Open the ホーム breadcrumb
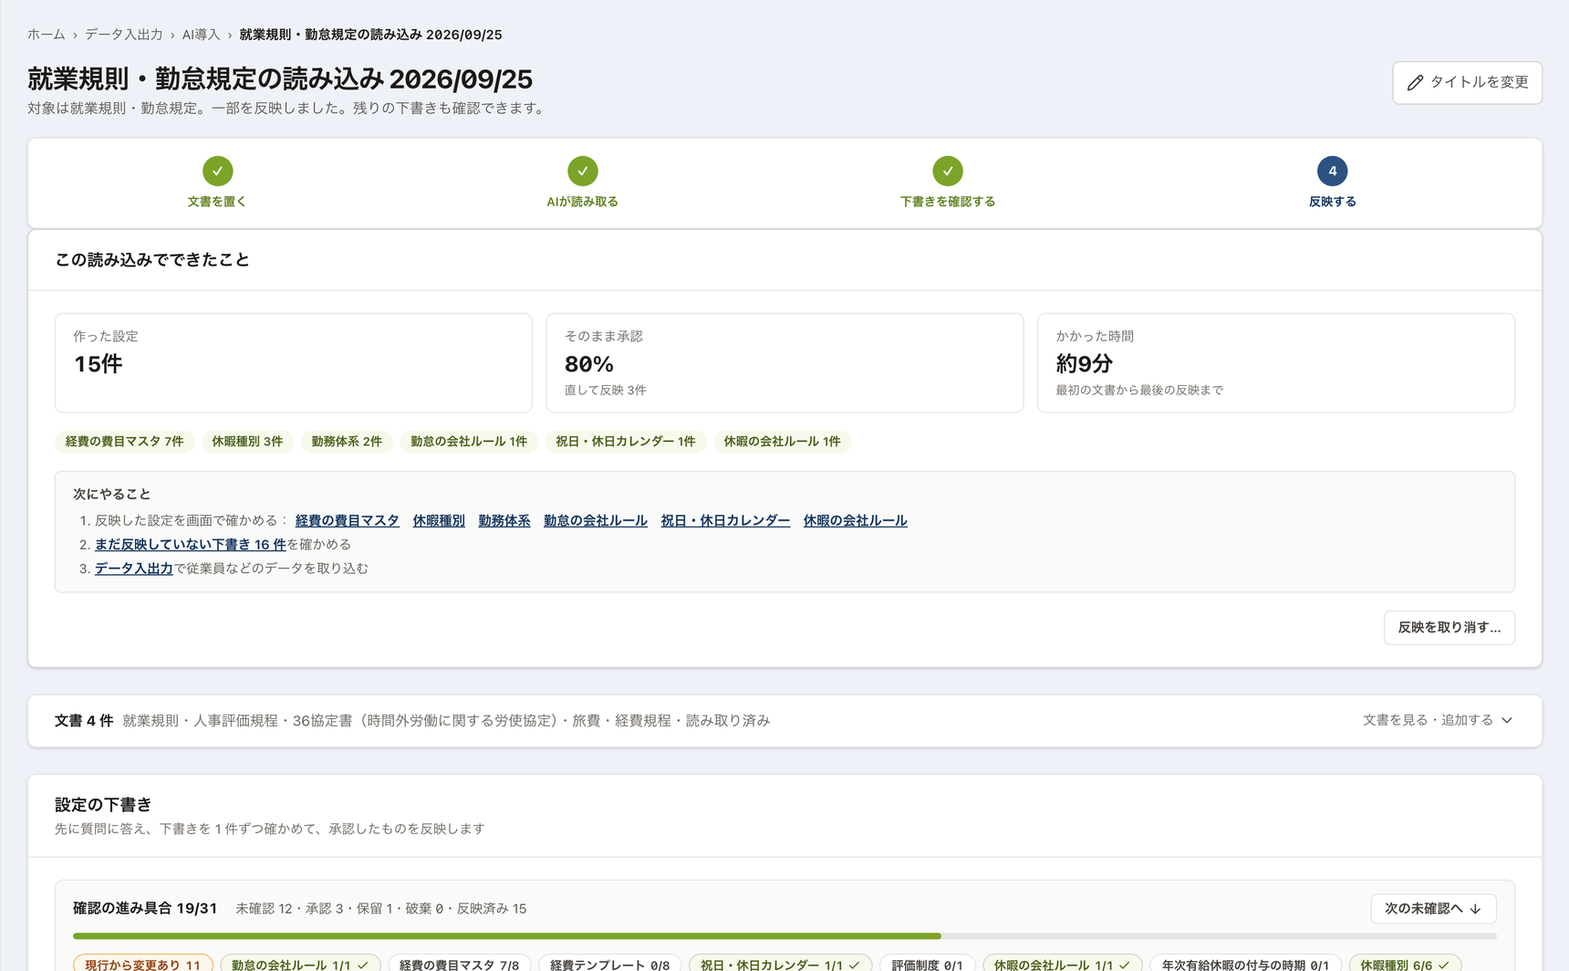Viewport: 1569px width, 971px height. (x=47, y=35)
